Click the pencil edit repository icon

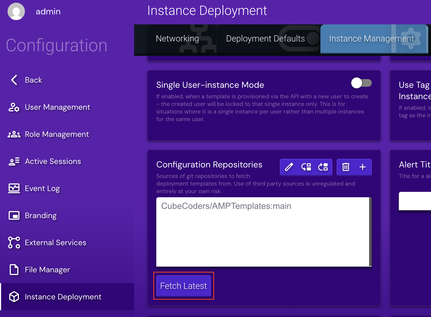coord(289,167)
